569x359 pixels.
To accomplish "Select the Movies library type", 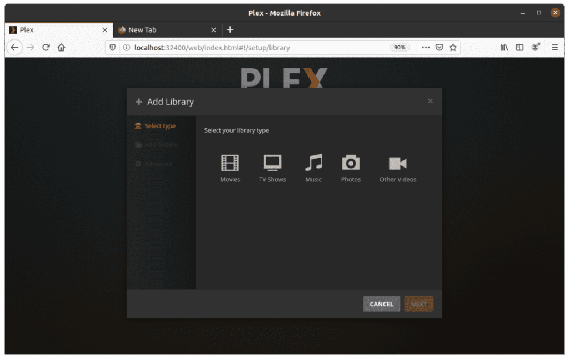I will tap(230, 169).
